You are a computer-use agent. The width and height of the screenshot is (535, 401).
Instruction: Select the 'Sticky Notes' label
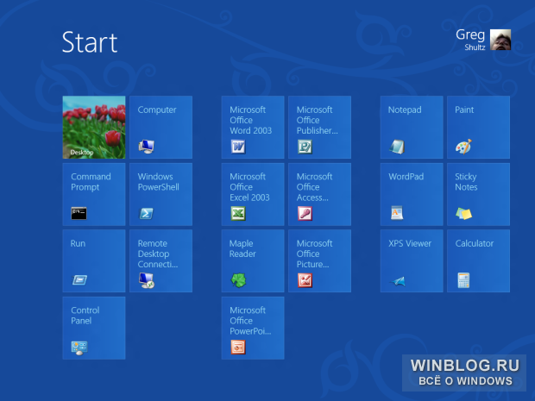[x=466, y=182]
